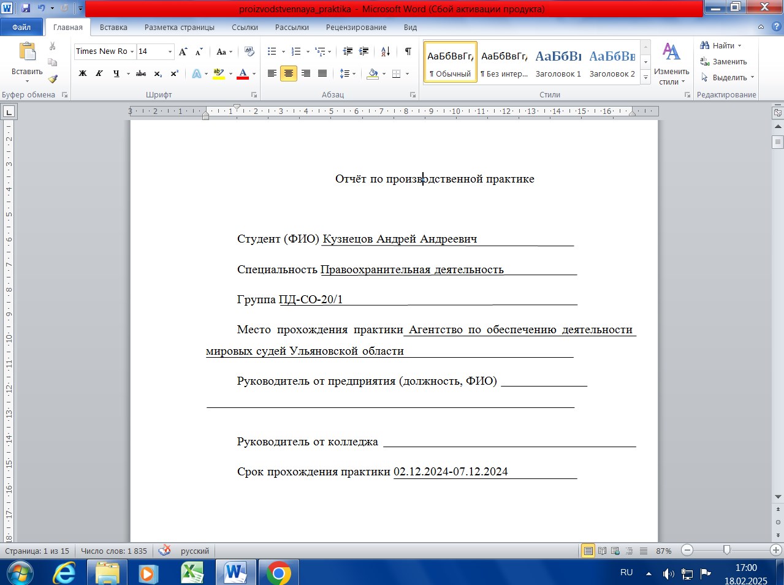Click the word count in status bar
The image size is (784, 585).
tap(114, 551)
